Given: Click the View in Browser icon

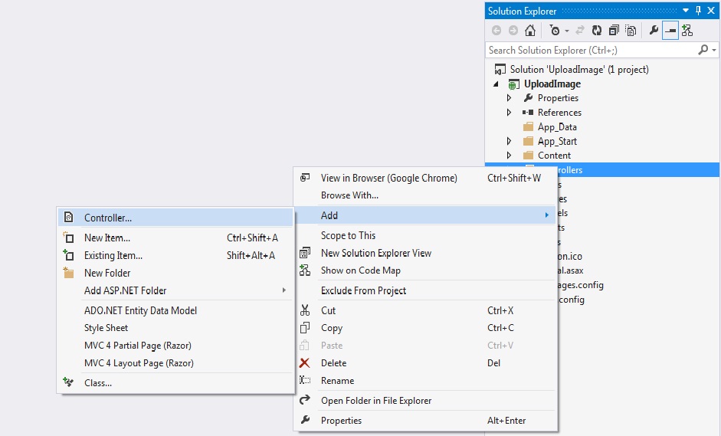Looking at the screenshot, I should [304, 178].
